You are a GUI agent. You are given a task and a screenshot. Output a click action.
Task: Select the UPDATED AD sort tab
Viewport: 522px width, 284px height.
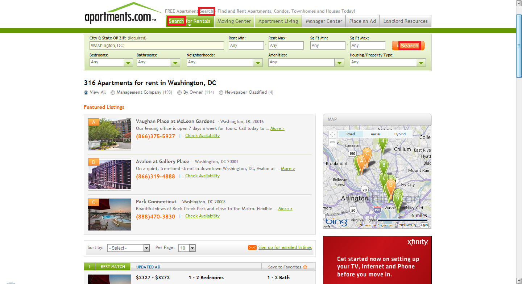click(148, 267)
